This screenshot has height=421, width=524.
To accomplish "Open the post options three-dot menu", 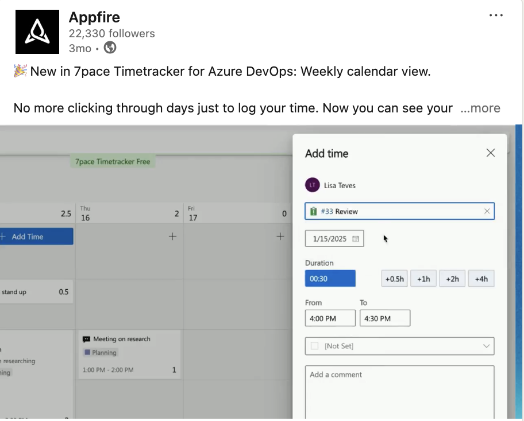I will (x=496, y=15).
